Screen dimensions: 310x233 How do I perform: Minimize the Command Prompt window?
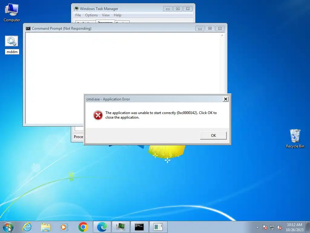pyautogui.click(x=200, y=29)
